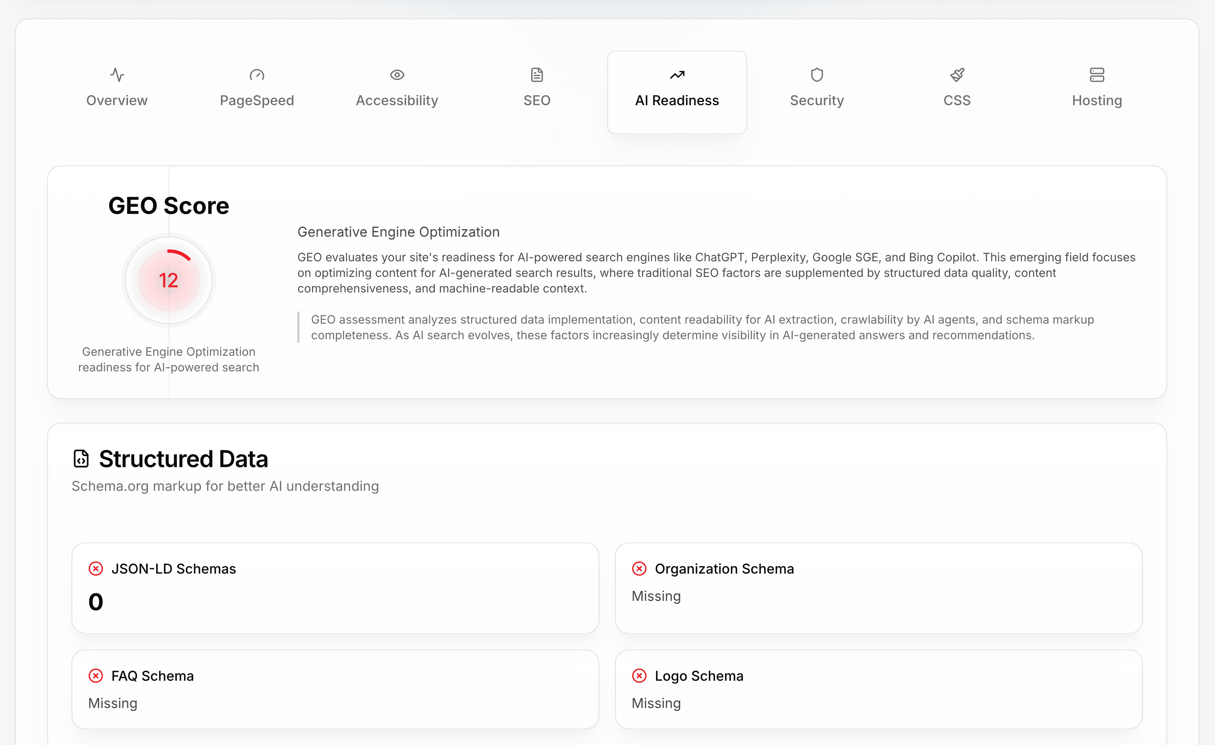Click the Missing status under Organization Schema
The height and width of the screenshot is (745, 1215).
tap(656, 596)
